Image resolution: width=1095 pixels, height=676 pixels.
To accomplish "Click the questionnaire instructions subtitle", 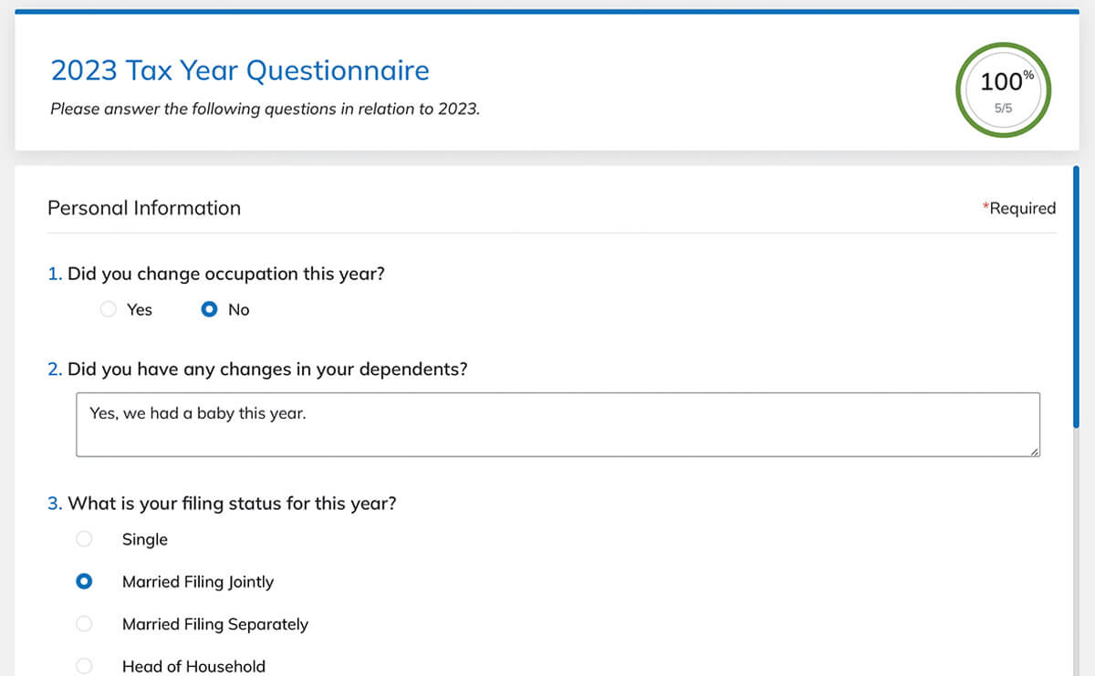I will [265, 109].
